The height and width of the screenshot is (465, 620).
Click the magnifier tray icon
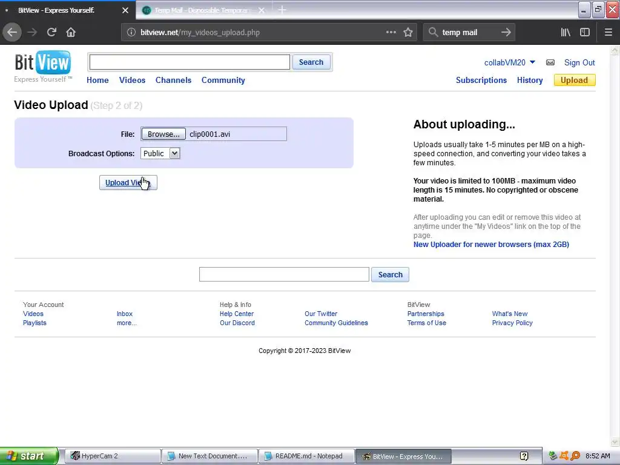575,457
